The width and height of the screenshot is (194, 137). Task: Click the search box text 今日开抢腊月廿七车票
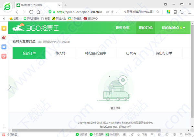coord(139,12)
